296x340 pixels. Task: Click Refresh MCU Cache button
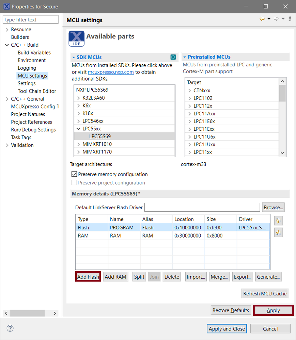click(265, 293)
